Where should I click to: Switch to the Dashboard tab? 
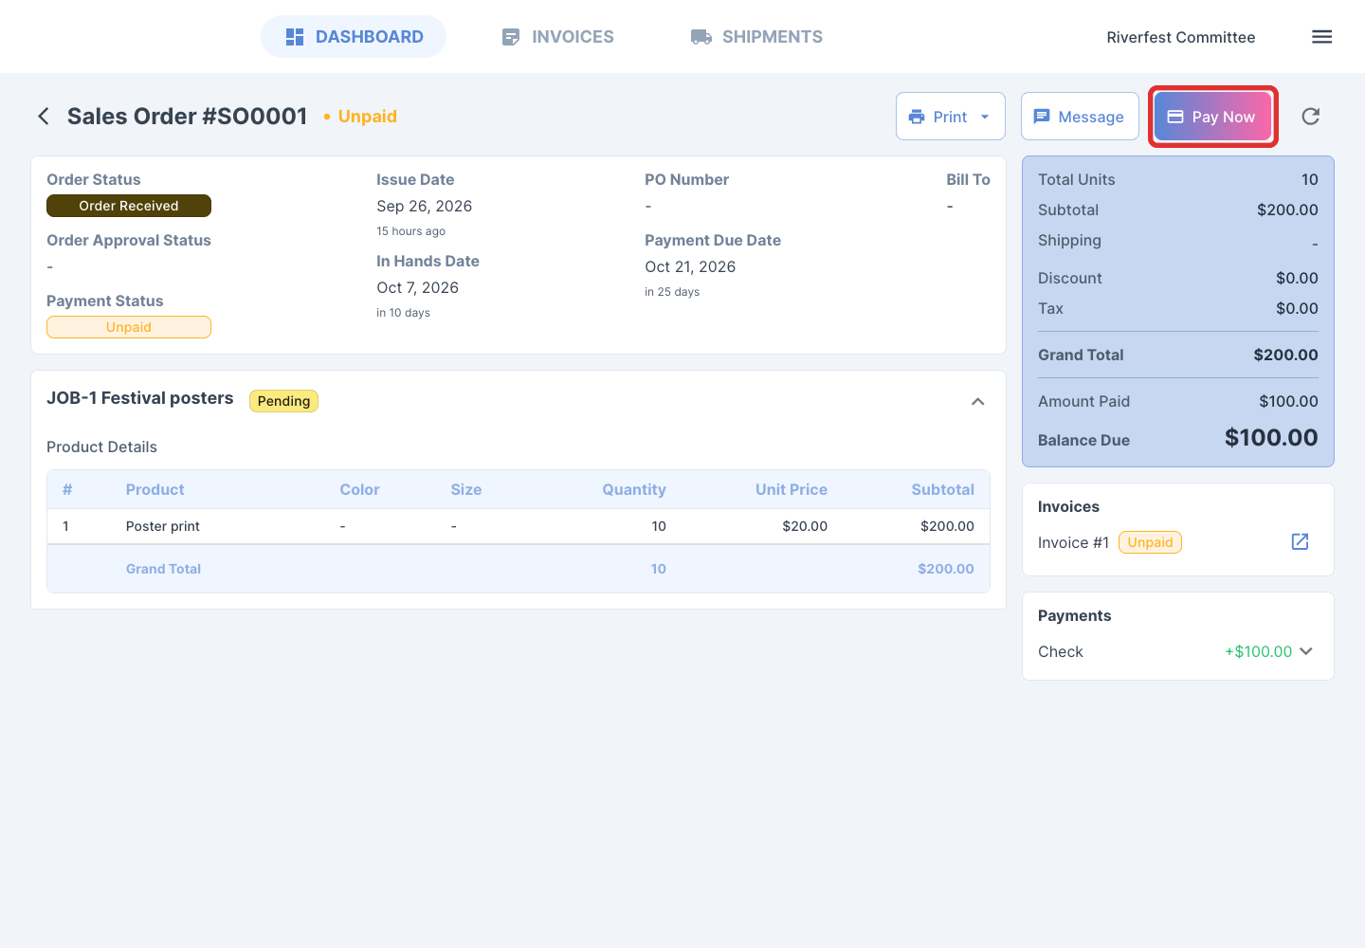point(354,37)
